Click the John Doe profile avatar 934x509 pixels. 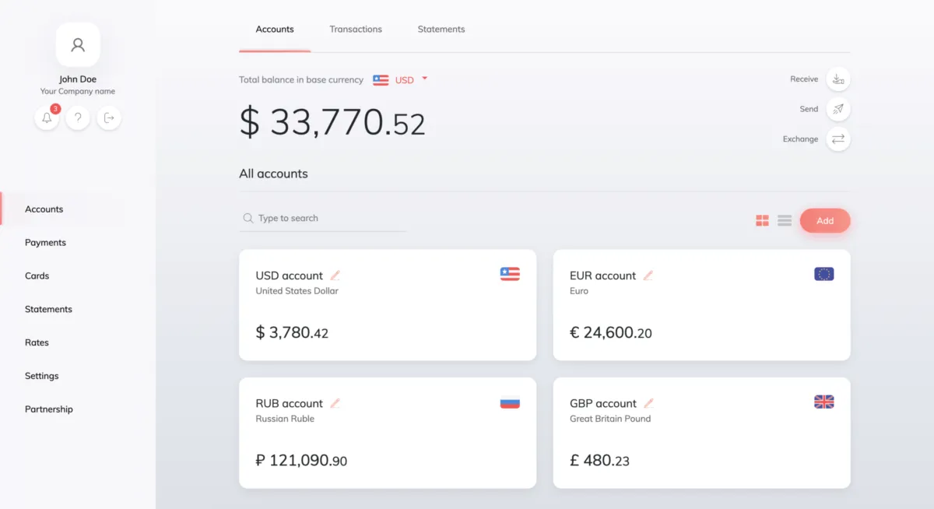(x=78, y=44)
